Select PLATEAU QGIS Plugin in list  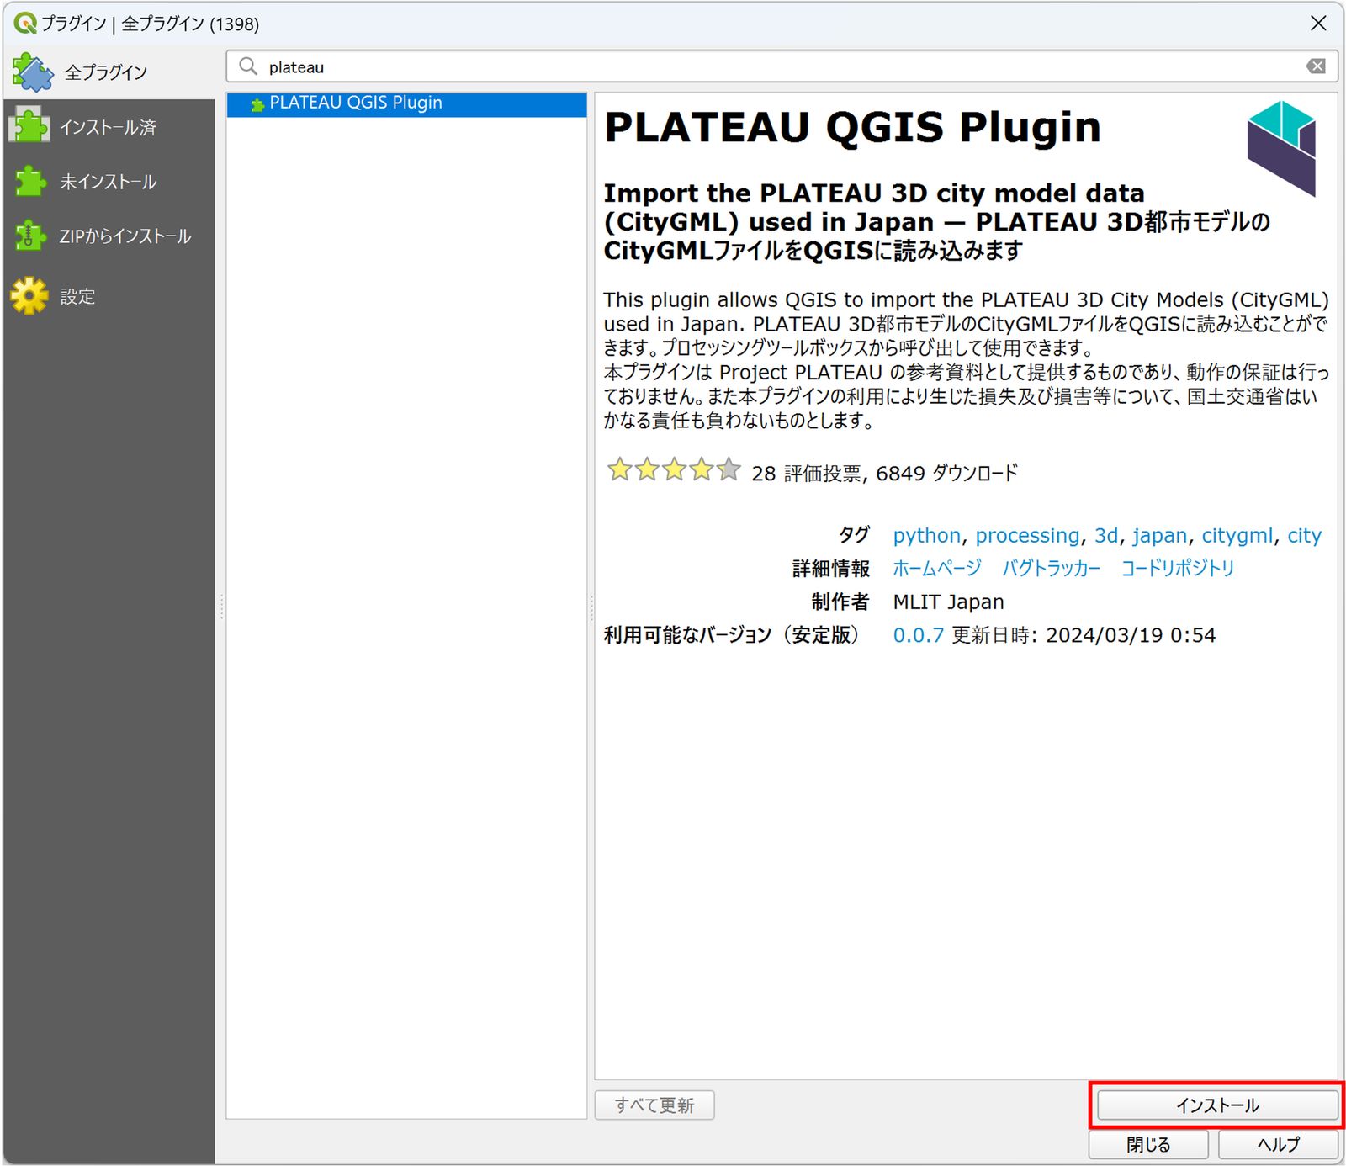(406, 103)
